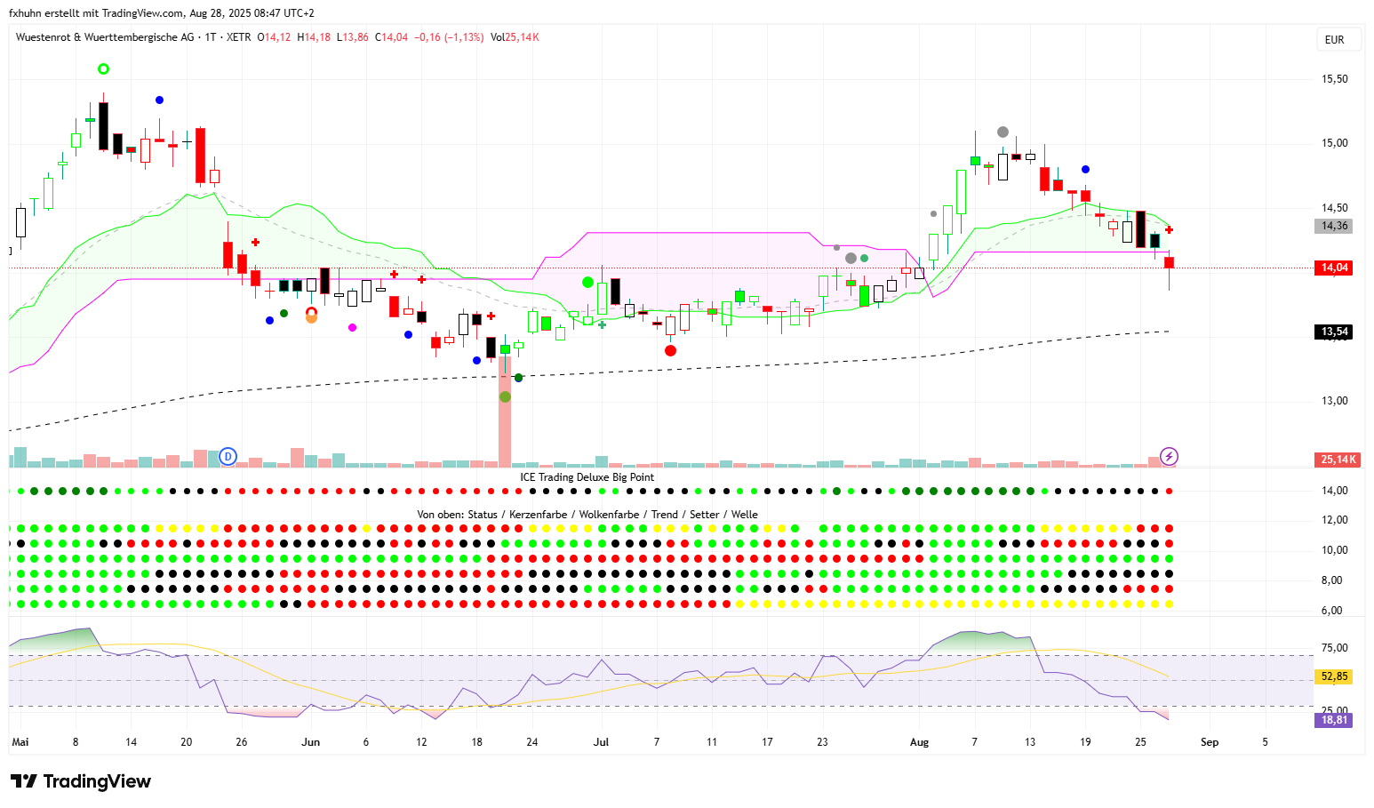Click the red 14,04 current price label
This screenshot has width=1374, height=808.
[1333, 268]
